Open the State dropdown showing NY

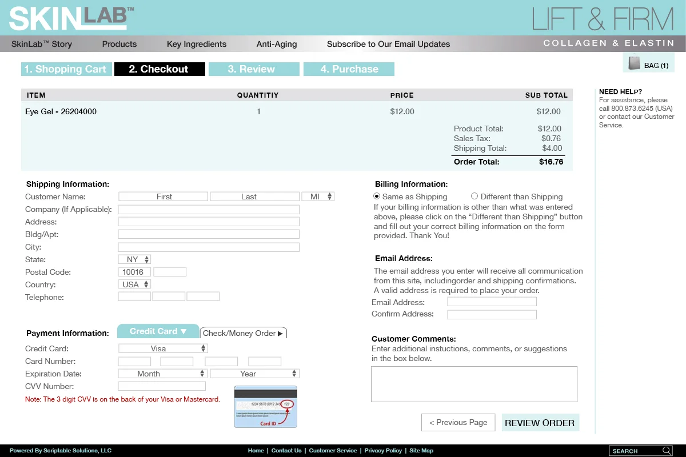134,259
